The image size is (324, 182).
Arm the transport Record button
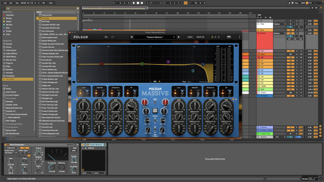coord(142,3)
